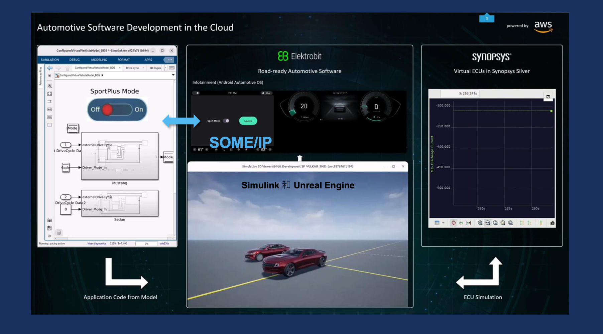Screen dimensions: 603x334
Task: Click the constant block with value 0
Action: pyautogui.click(x=66, y=209)
